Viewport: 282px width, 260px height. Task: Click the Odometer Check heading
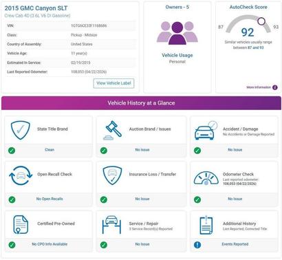pyautogui.click(x=238, y=174)
